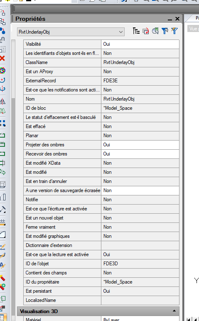Select the Est effacé property label

[x=36, y=126]
